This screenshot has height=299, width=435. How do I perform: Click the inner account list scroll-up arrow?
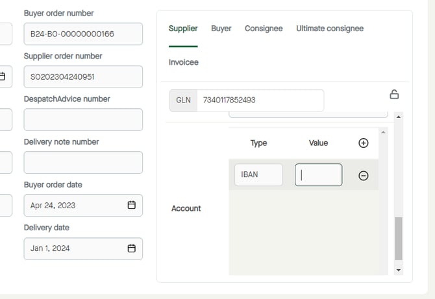[x=383, y=132]
